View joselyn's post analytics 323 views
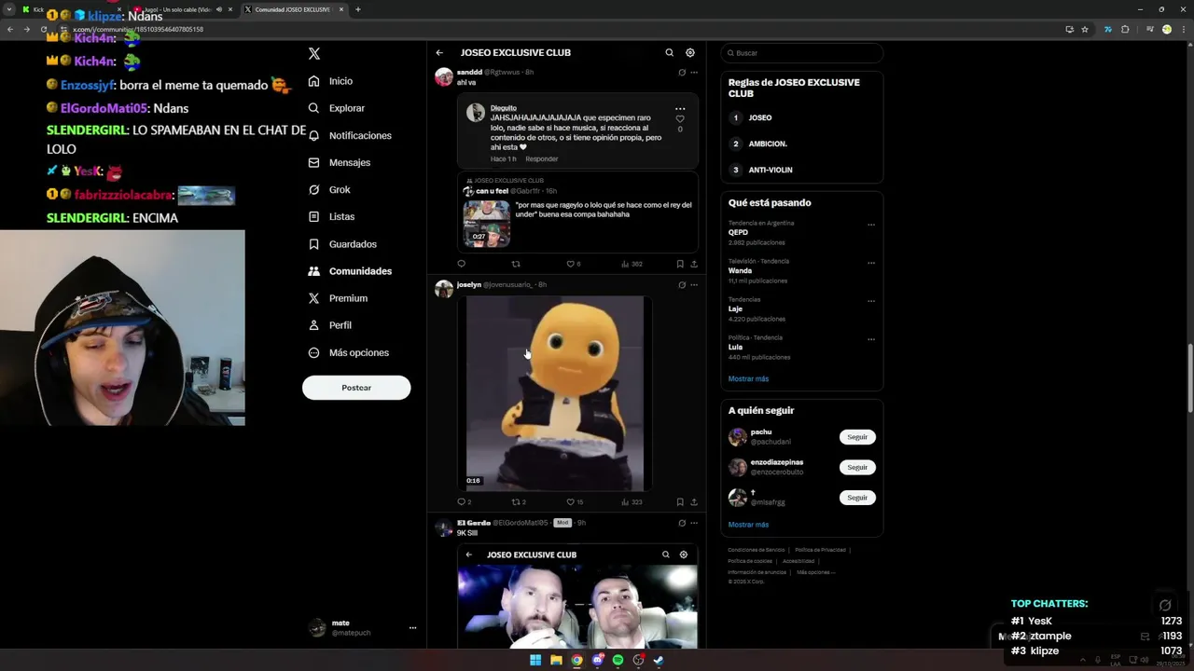 [x=632, y=502]
